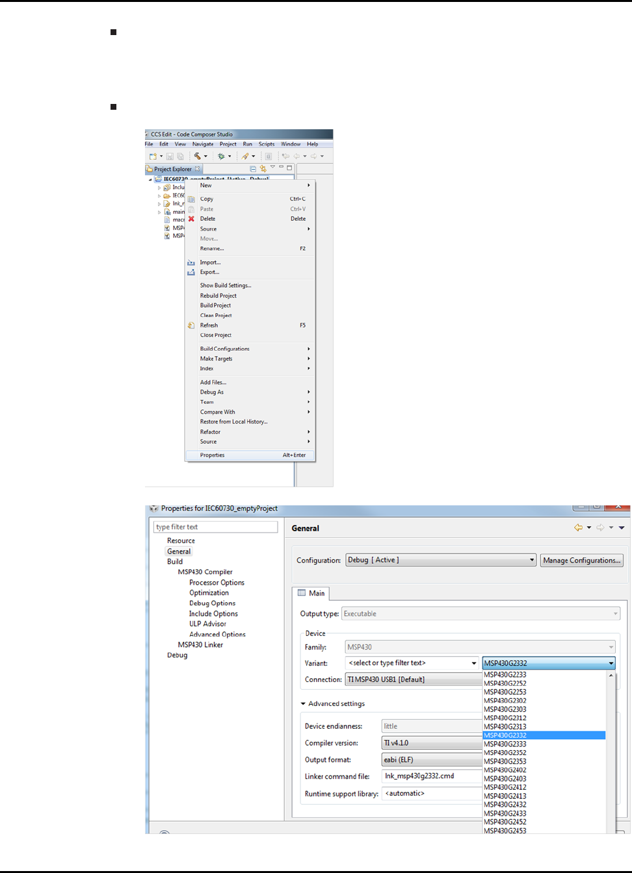This screenshot has height=873, width=632.
Task: Expand the Includes tree node
Action: (x=159, y=188)
